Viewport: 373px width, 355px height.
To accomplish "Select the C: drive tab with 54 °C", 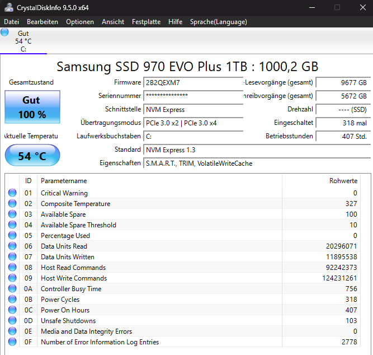I will coord(23,41).
